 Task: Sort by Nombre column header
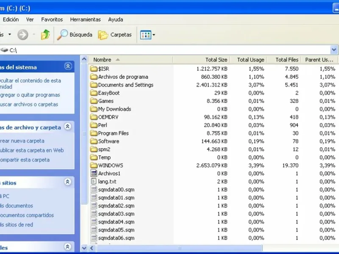[x=131, y=60]
